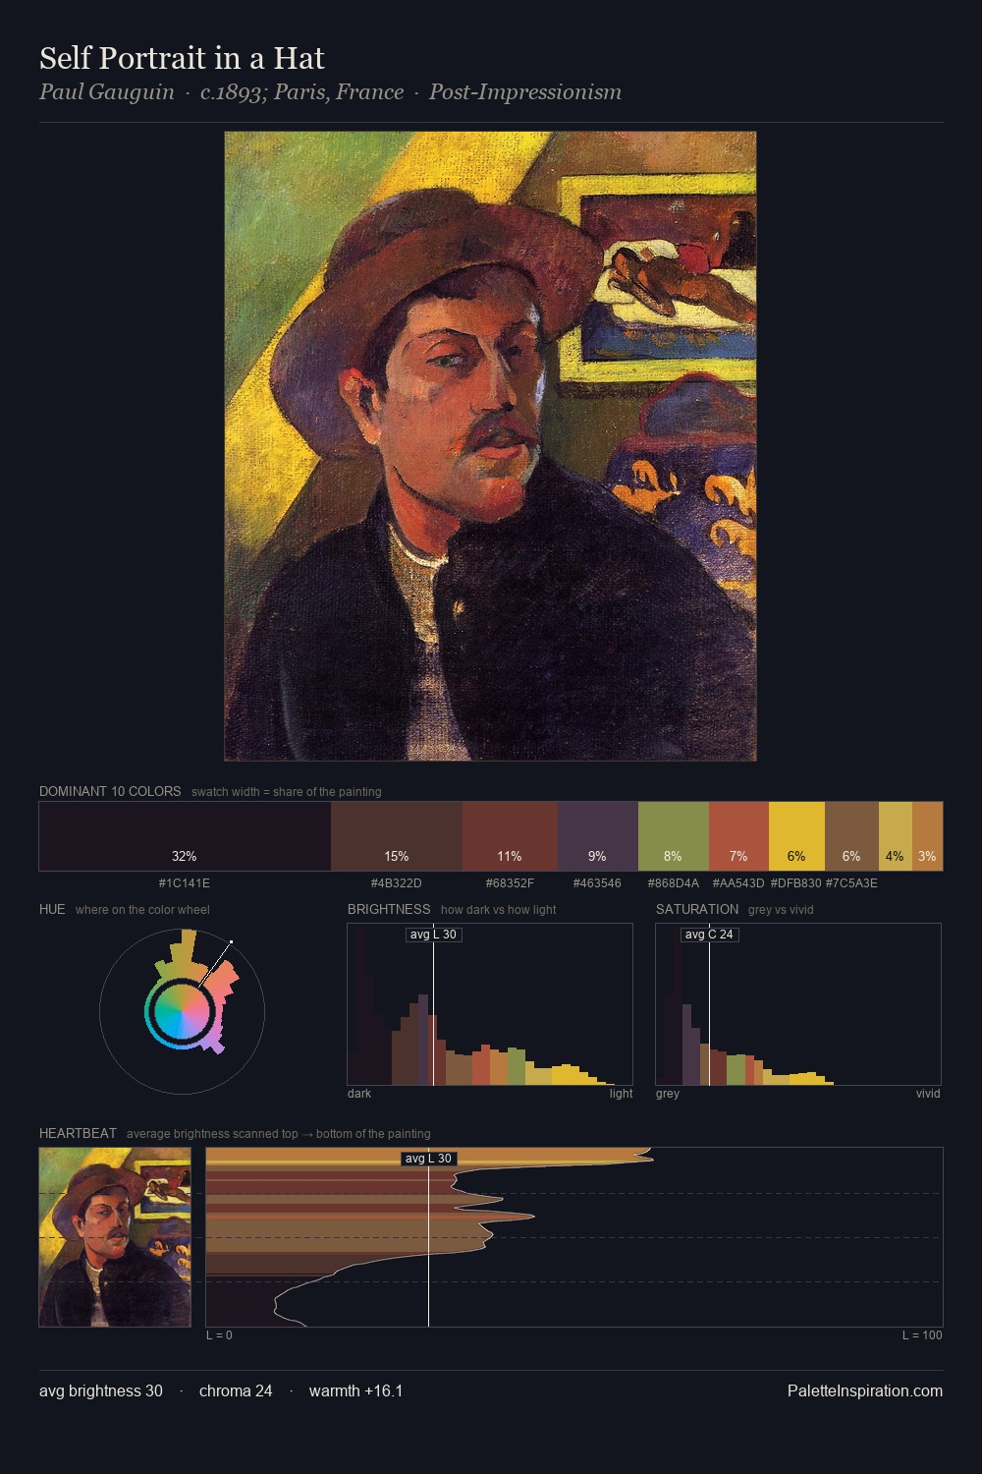Pick the orange-brown 3% swatch

(x=927, y=836)
